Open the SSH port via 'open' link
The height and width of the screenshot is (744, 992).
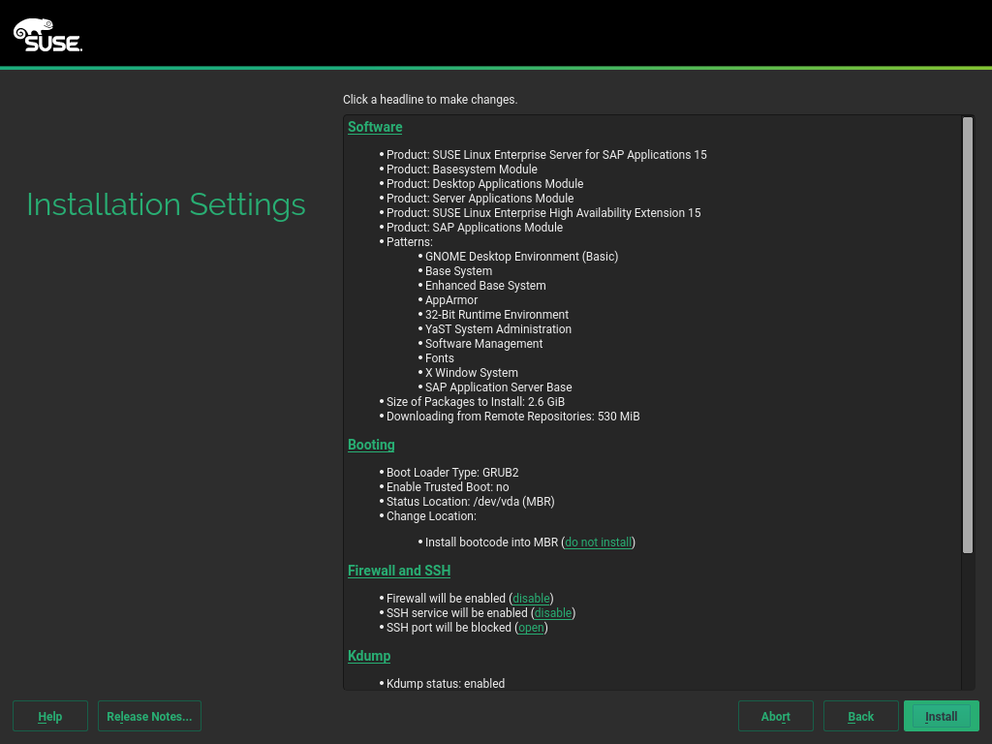[531, 628]
